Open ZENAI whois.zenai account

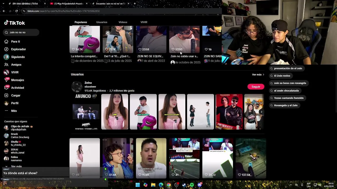[14, 151]
